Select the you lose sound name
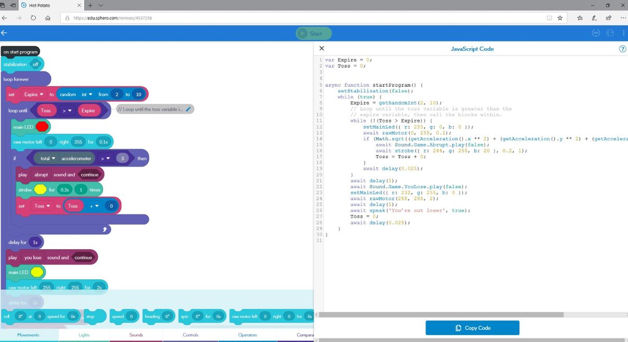628x342 pixels. coord(33,258)
